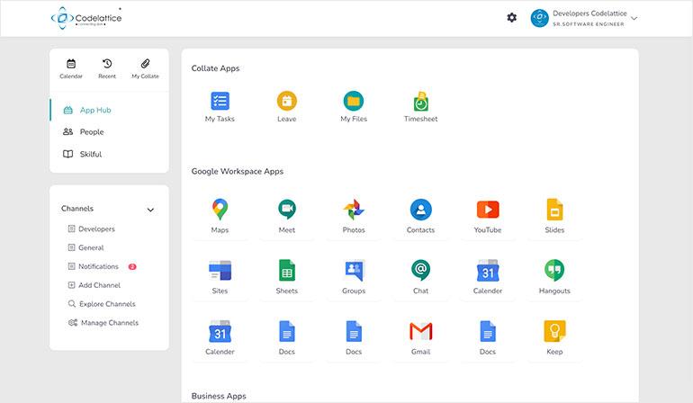Open Google Keep
Screen dimensions: 693x403
point(554,337)
